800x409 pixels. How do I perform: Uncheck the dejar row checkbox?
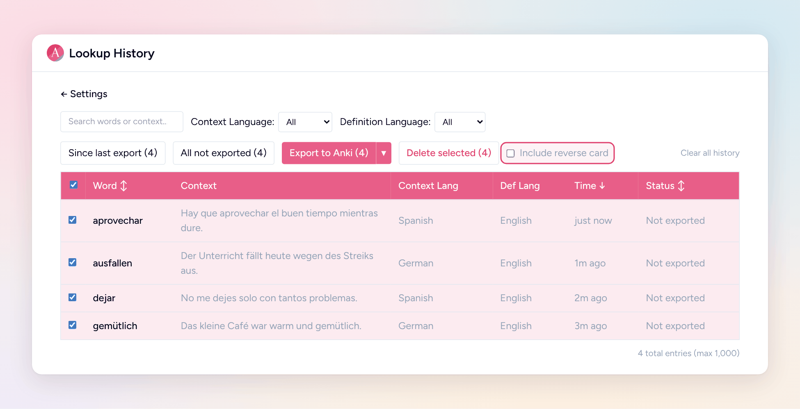[x=73, y=298]
